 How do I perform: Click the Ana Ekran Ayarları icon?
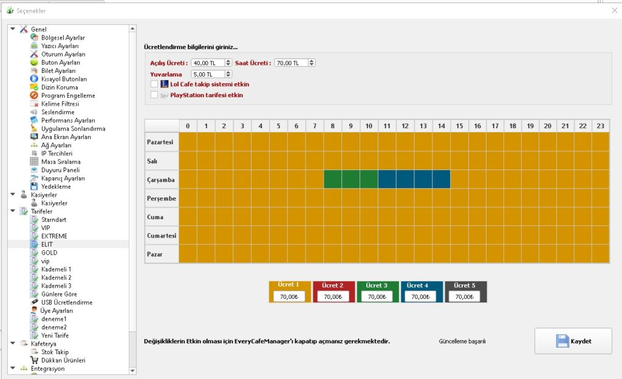(35, 137)
